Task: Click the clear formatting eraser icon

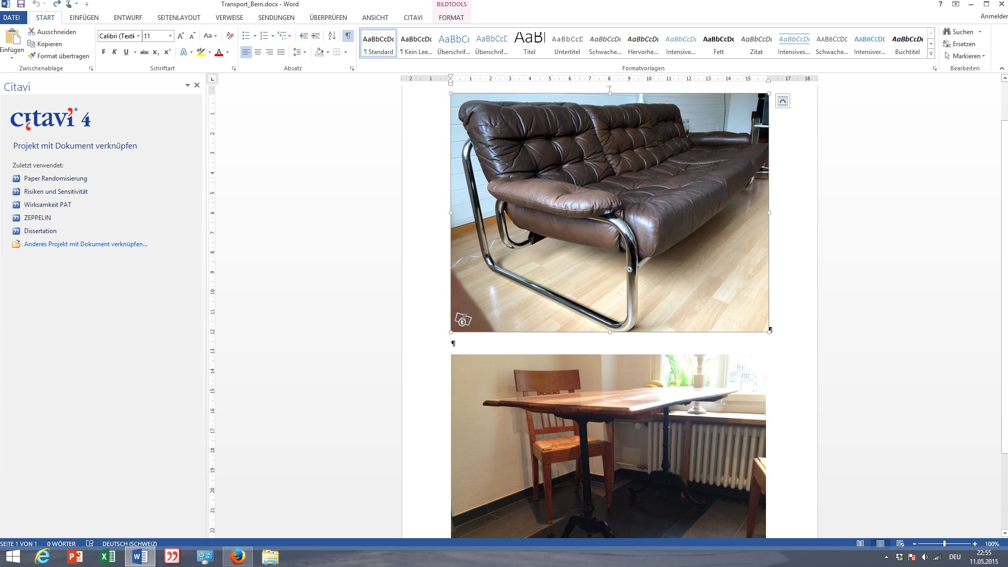Action: pyautogui.click(x=229, y=36)
